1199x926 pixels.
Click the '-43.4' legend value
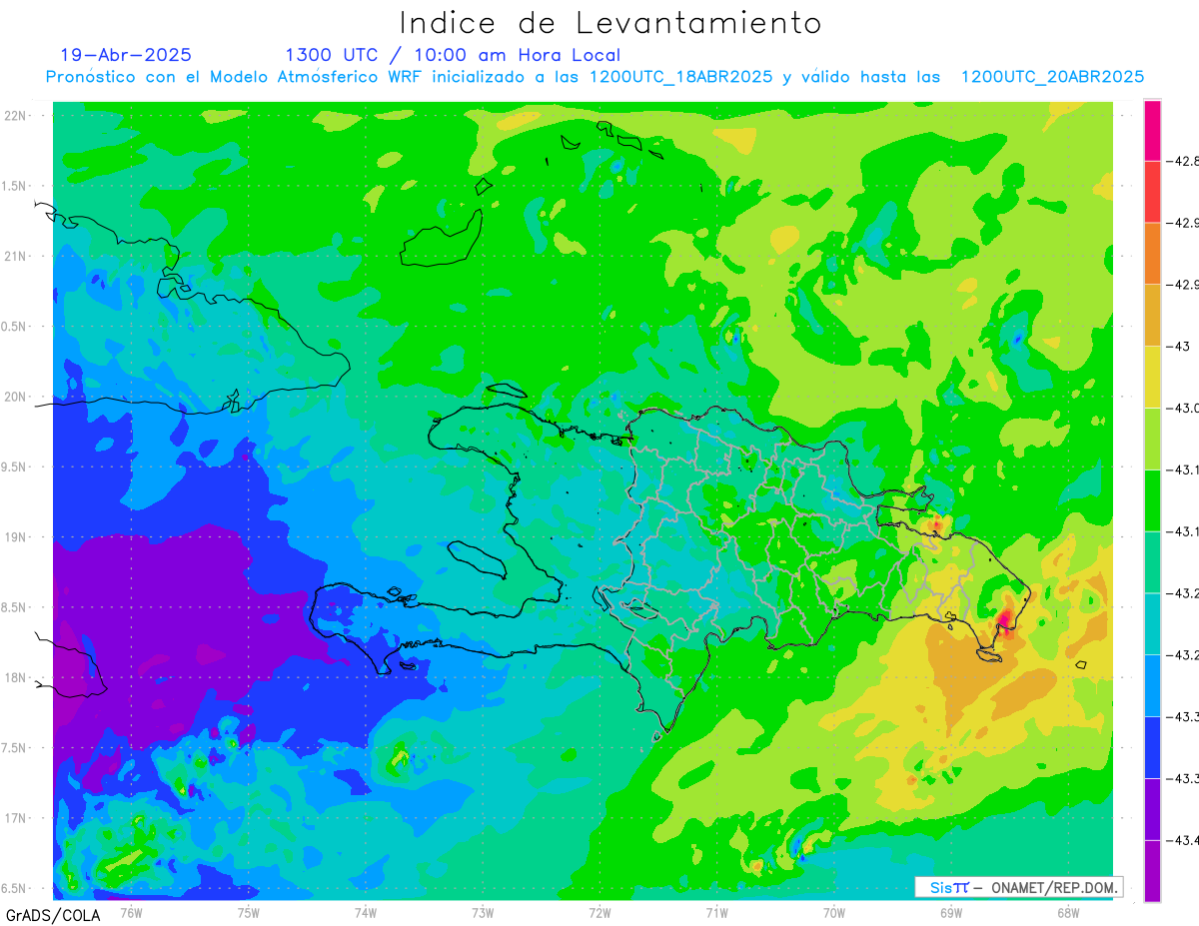pyautogui.click(x=1182, y=840)
